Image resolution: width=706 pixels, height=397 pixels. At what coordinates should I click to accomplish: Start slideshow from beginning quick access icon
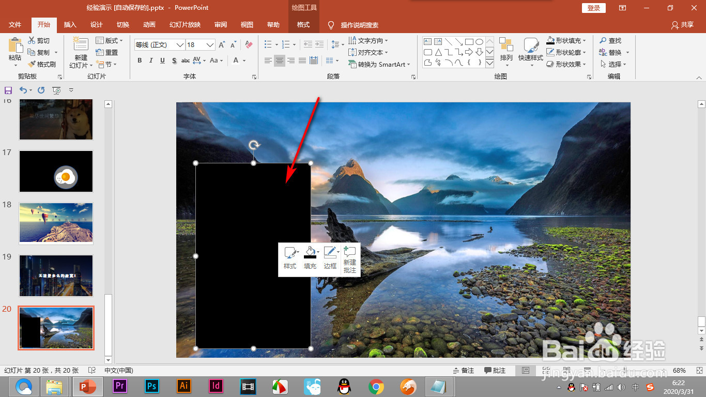56,90
